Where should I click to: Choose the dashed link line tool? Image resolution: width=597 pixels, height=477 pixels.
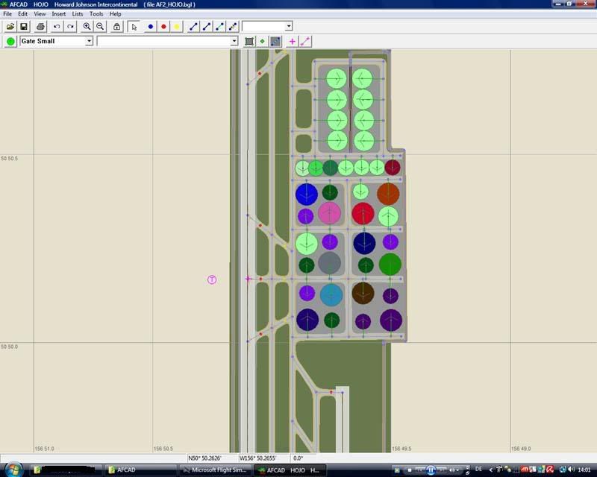click(x=233, y=26)
